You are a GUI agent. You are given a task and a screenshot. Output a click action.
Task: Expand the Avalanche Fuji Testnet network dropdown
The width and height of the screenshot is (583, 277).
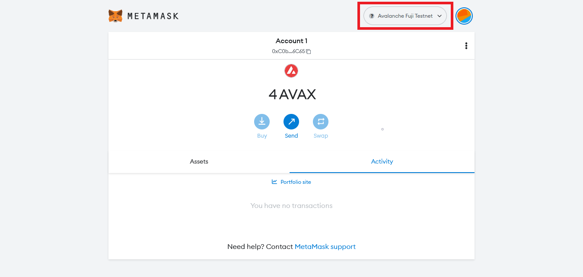click(x=405, y=16)
